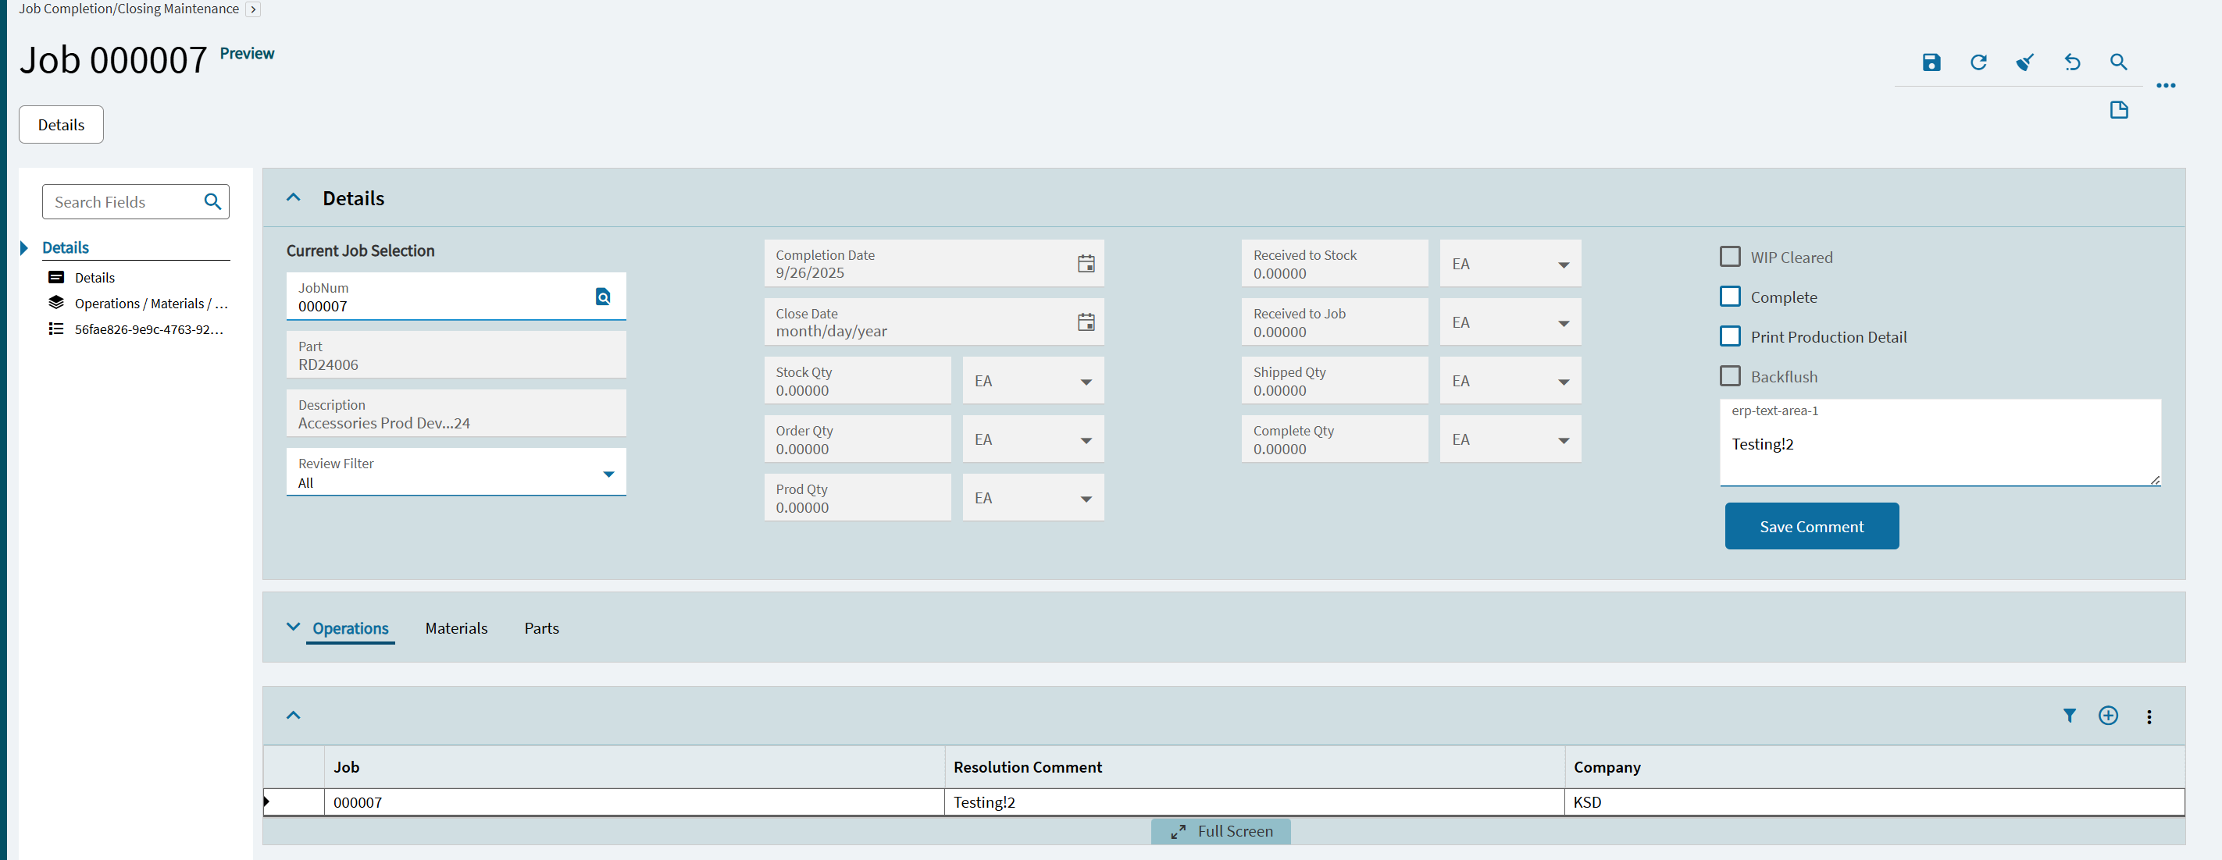This screenshot has height=860, width=2222.
Task: Open Stock Qty unit EA dropdown
Action: point(1085,382)
